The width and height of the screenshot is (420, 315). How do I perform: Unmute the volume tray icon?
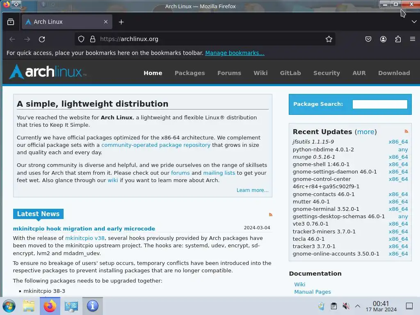[346, 306]
